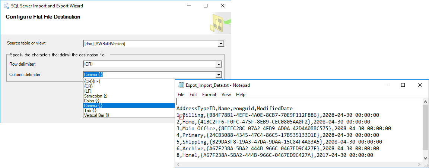
Task: Maximize the Notepad window
Action: [403, 85]
